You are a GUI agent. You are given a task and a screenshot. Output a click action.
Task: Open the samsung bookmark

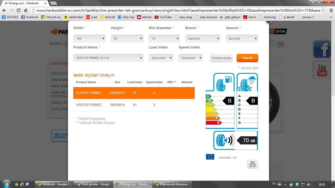268,17
